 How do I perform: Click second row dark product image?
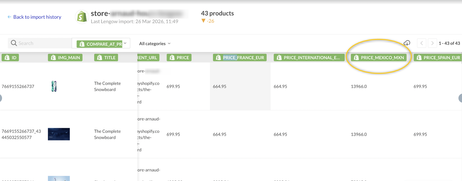click(x=59, y=134)
